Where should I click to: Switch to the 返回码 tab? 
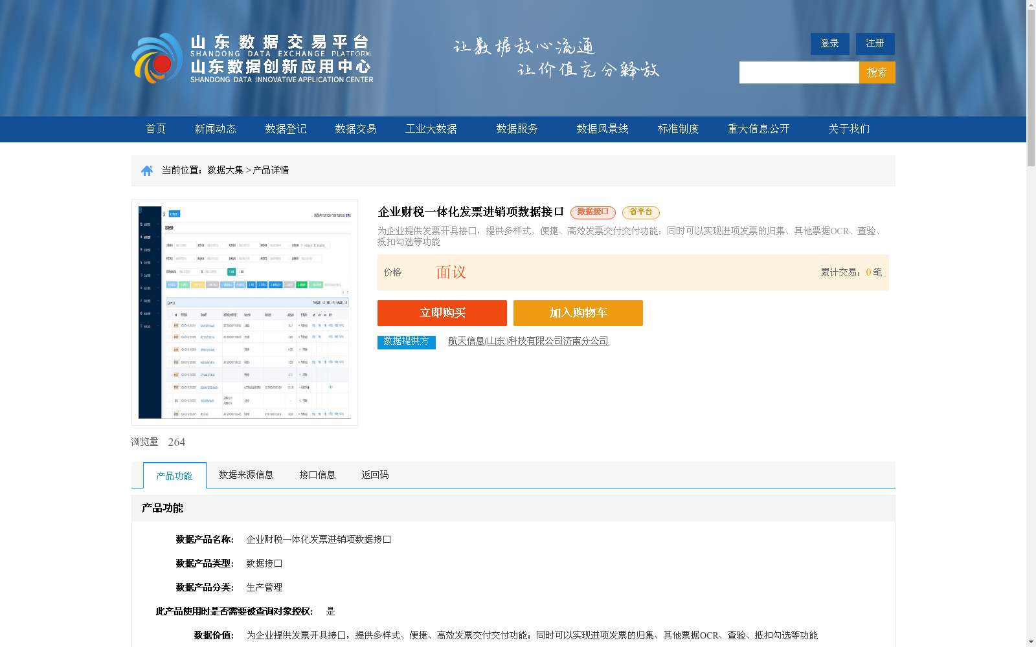(375, 475)
